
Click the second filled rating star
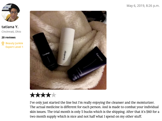[x=38, y=95]
